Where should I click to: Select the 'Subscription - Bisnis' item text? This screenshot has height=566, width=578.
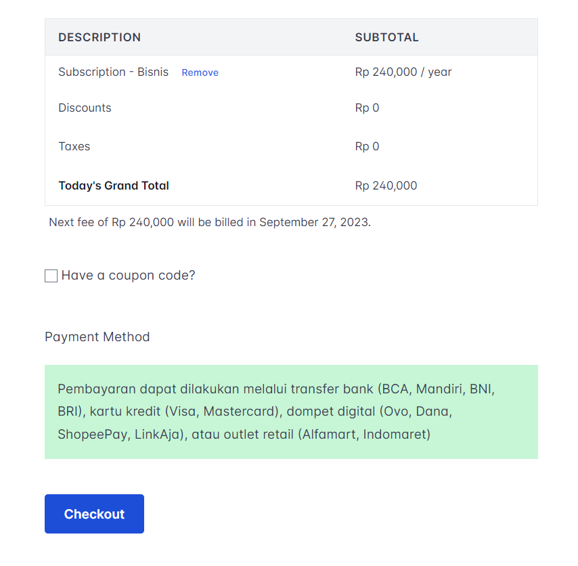[113, 72]
